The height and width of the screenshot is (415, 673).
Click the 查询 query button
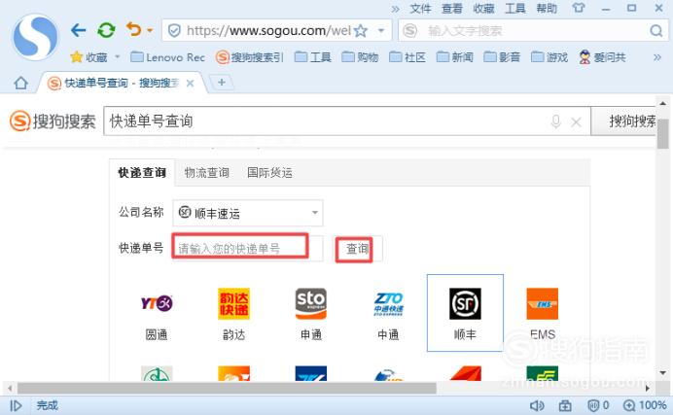pyautogui.click(x=357, y=248)
